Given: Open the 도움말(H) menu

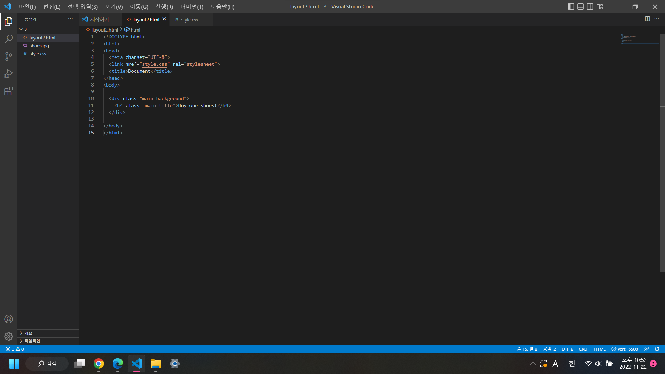Looking at the screenshot, I should point(222,7).
